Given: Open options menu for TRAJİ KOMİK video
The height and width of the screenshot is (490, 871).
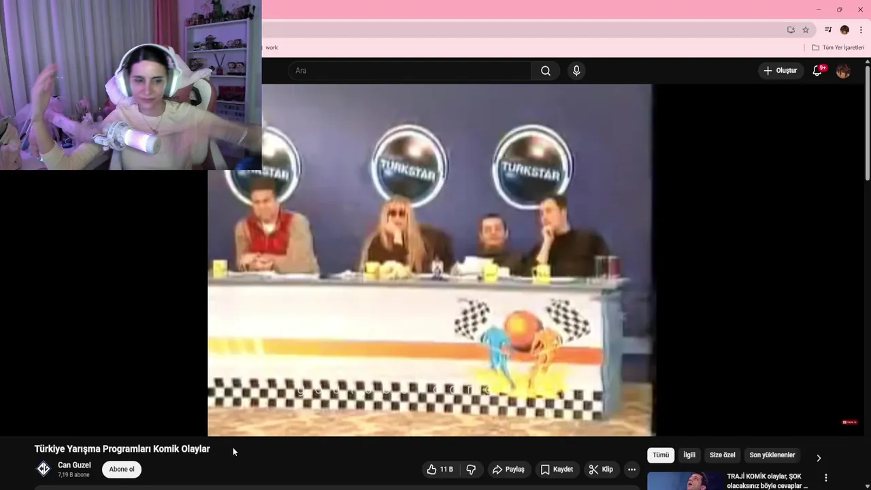Looking at the screenshot, I should [826, 478].
